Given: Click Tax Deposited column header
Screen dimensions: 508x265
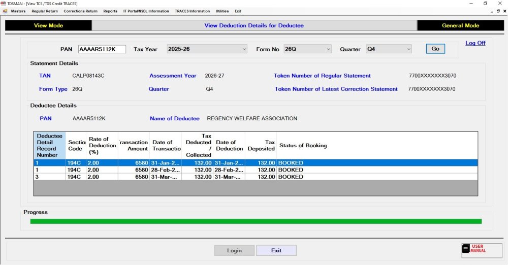Looking at the screenshot, I should [261, 145].
